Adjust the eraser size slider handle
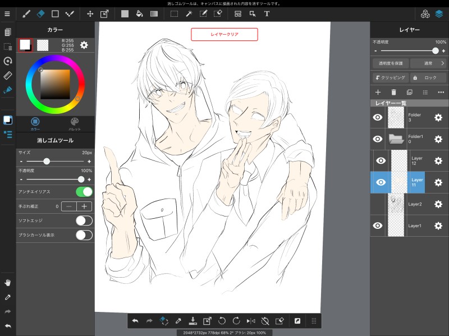The height and width of the screenshot is (336, 449). point(47,162)
